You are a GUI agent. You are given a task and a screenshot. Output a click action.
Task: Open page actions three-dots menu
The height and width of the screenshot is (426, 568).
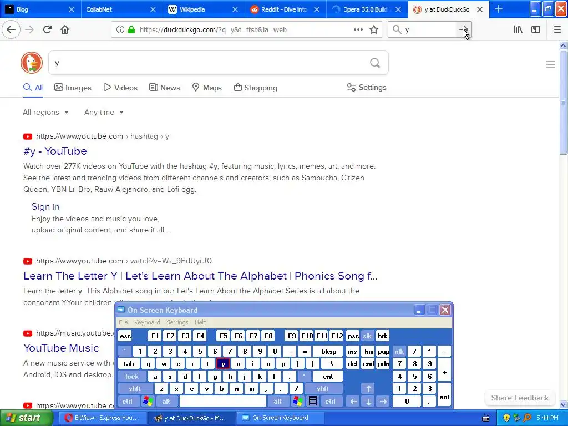click(x=358, y=29)
